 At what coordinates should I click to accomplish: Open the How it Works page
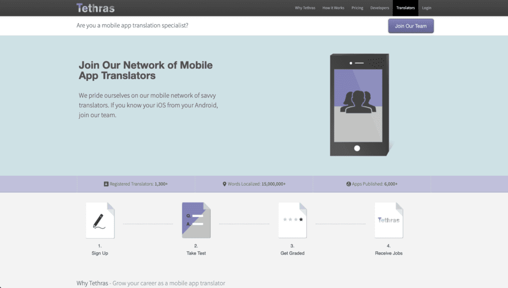(x=333, y=8)
